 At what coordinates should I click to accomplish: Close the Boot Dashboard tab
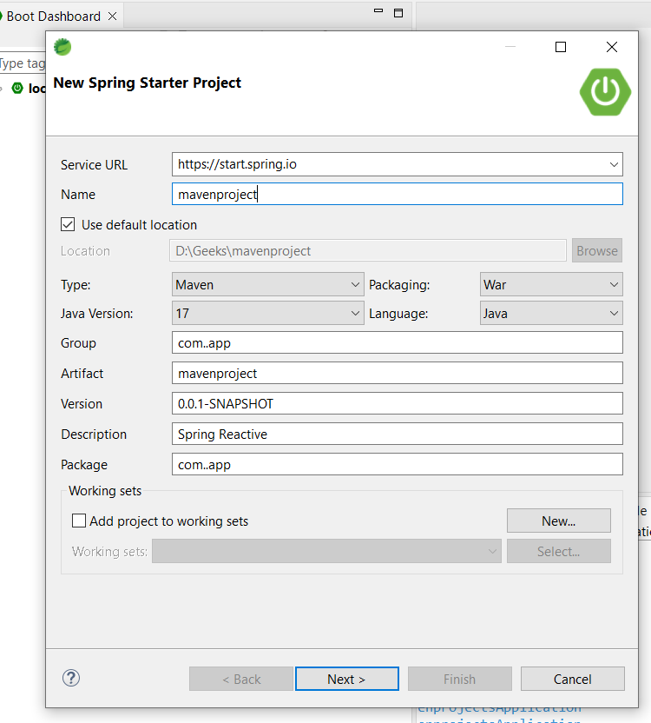pyautogui.click(x=113, y=17)
